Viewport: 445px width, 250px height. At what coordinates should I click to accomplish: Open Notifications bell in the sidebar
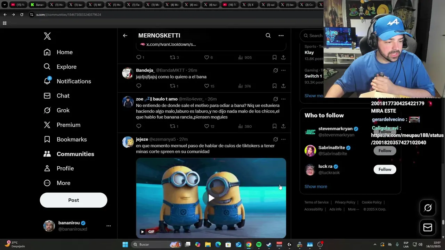click(67, 81)
